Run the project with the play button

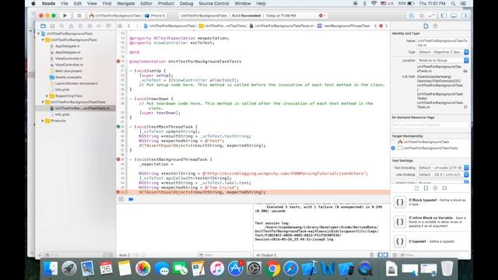click(x=65, y=16)
